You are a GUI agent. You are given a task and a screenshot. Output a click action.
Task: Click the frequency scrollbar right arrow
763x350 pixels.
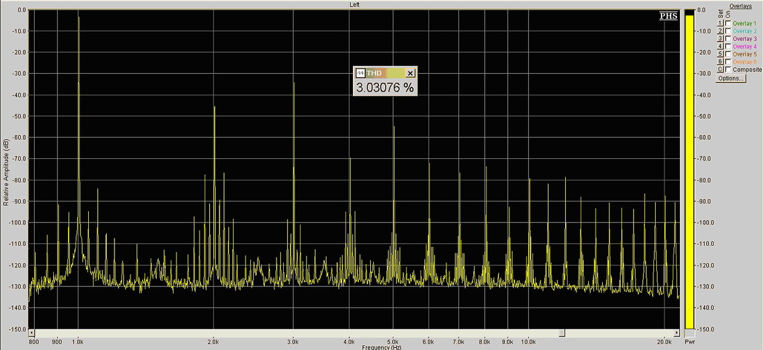tap(677, 333)
